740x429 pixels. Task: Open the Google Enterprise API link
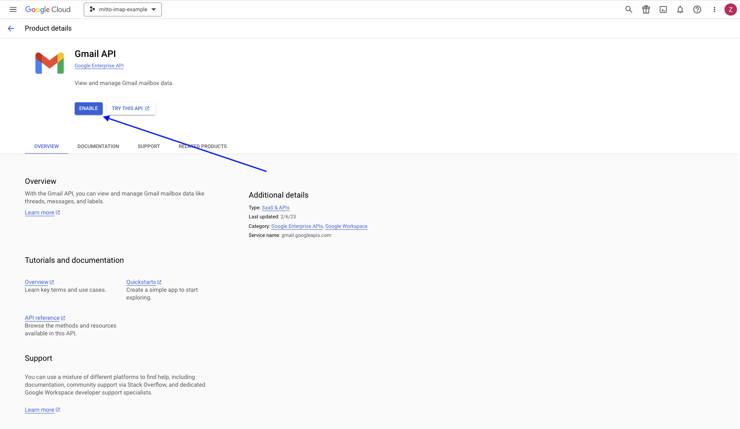[x=99, y=66]
